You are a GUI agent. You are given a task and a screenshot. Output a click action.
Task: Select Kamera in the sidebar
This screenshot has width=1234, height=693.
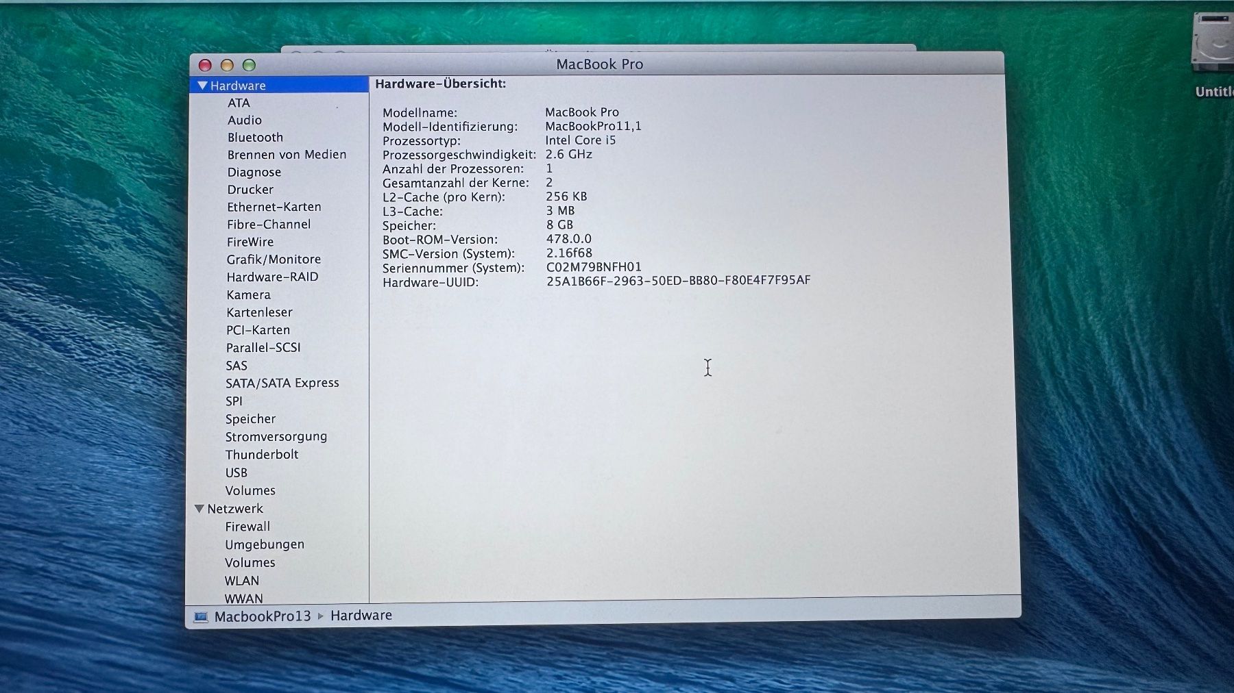click(x=248, y=295)
